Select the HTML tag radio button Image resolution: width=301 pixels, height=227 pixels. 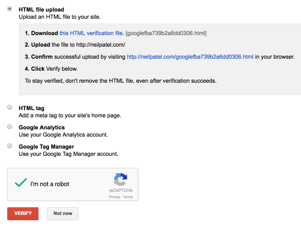(10, 108)
